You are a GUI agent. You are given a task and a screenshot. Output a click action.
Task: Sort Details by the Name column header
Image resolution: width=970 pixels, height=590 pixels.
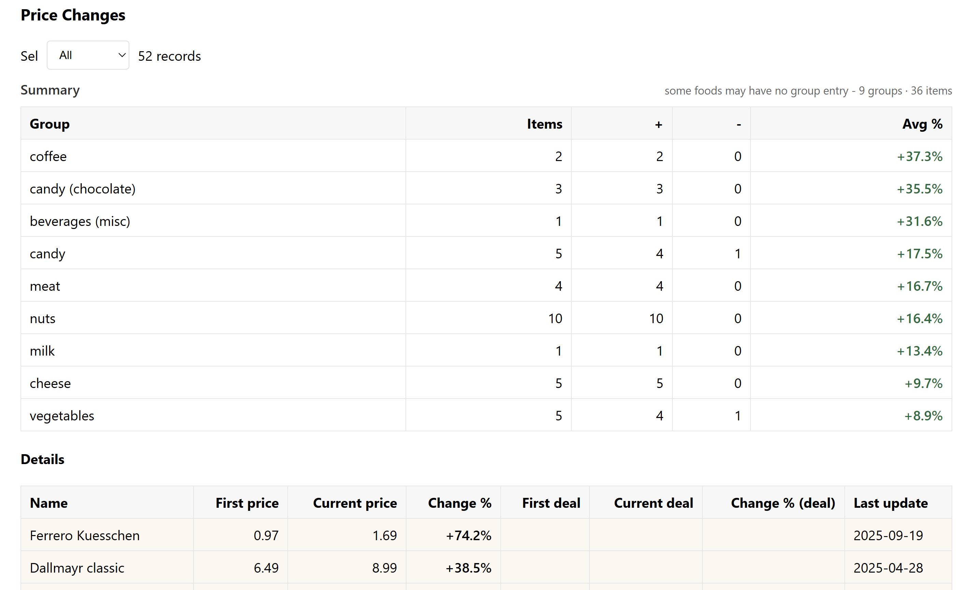49,503
